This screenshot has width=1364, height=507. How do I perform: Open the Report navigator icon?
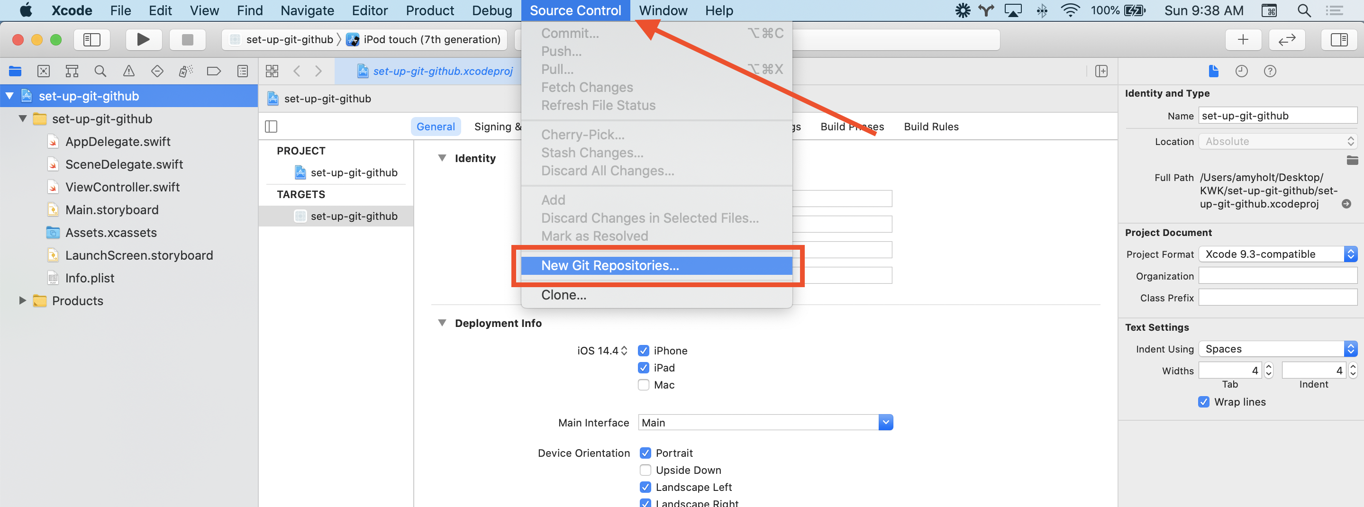(243, 71)
